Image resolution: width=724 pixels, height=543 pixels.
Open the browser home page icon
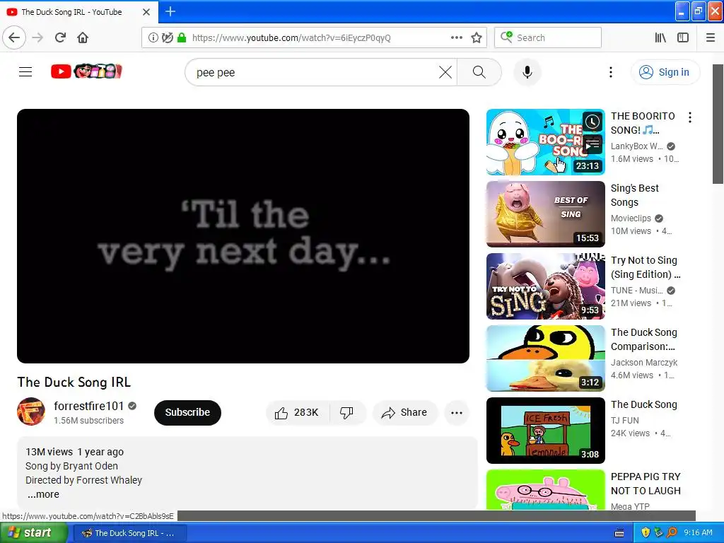pyautogui.click(x=83, y=37)
